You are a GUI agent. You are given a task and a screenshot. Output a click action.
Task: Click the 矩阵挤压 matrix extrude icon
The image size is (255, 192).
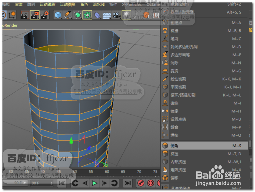[x=165, y=170]
